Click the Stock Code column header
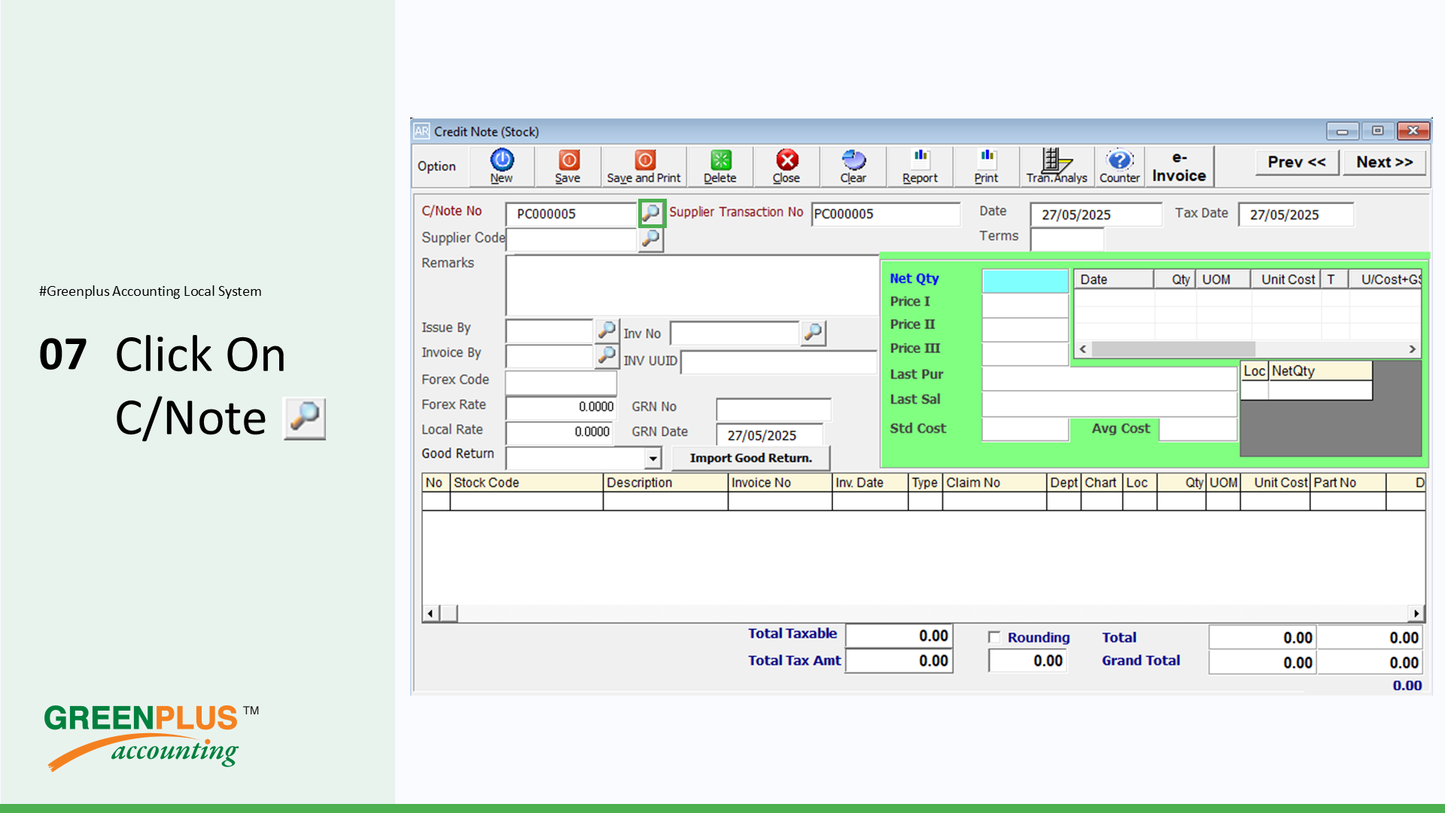Image resolution: width=1445 pixels, height=813 pixels. (527, 483)
